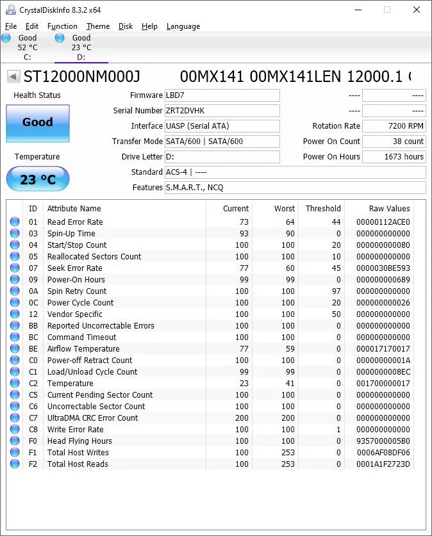The width and height of the screenshot is (432, 536).
Task: Click status orb for Power-off Retract Count row
Action: [x=15, y=360]
